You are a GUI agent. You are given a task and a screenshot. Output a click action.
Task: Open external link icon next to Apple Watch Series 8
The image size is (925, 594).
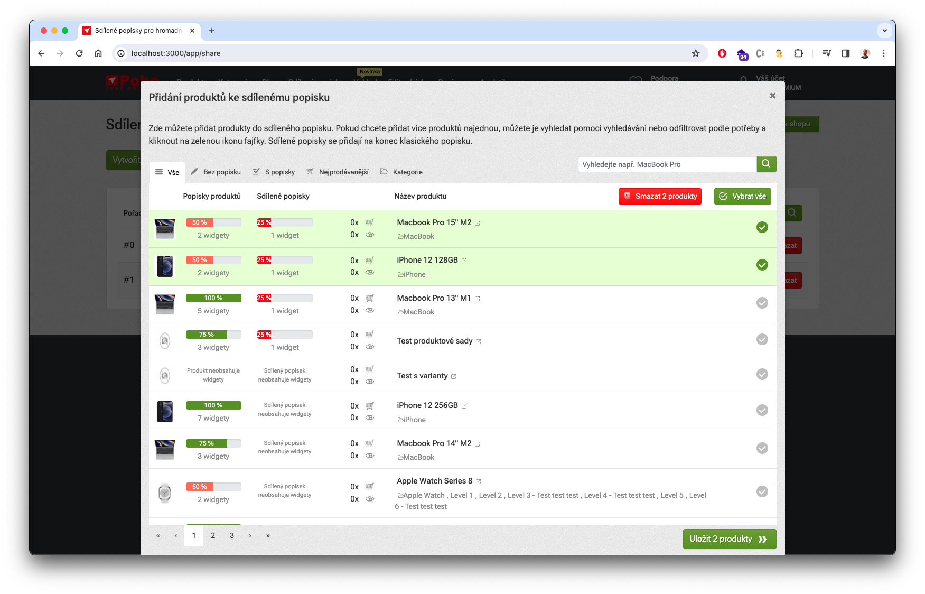479,482
